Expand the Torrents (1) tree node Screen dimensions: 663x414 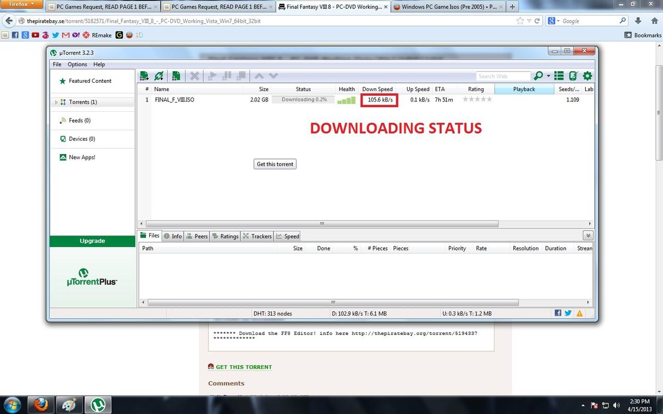(56, 102)
